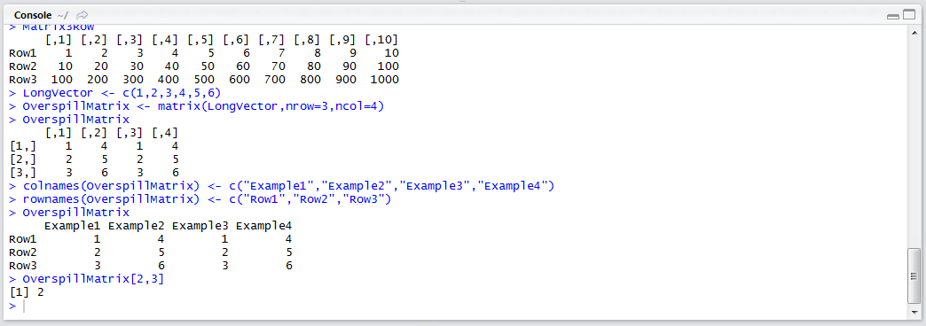The width and height of the screenshot is (926, 326).
Task: Click the Example3 column header
Action: point(200,226)
